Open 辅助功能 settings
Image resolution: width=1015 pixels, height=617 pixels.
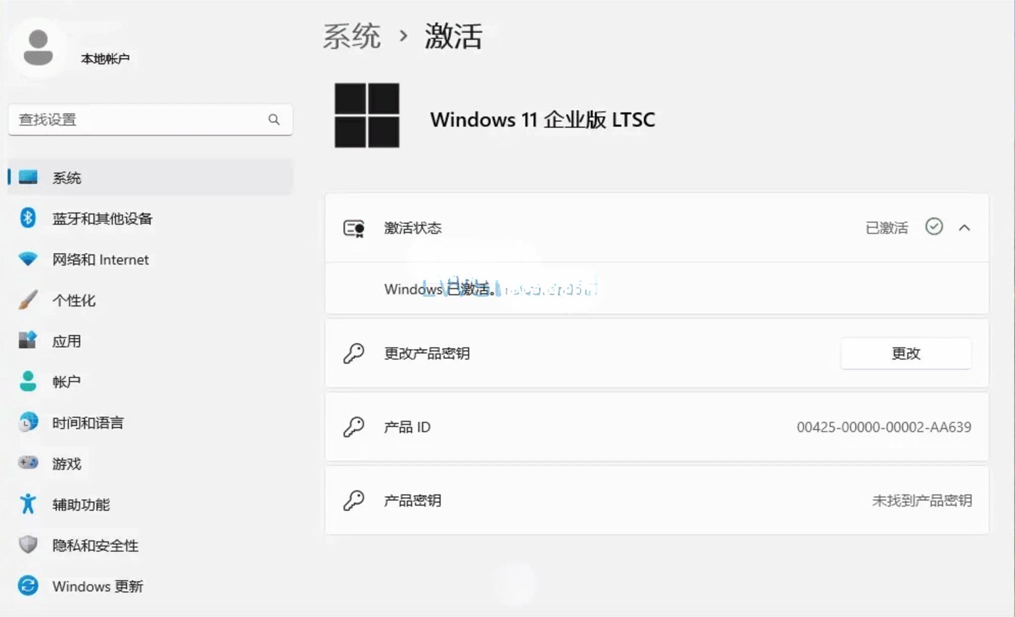click(x=81, y=505)
